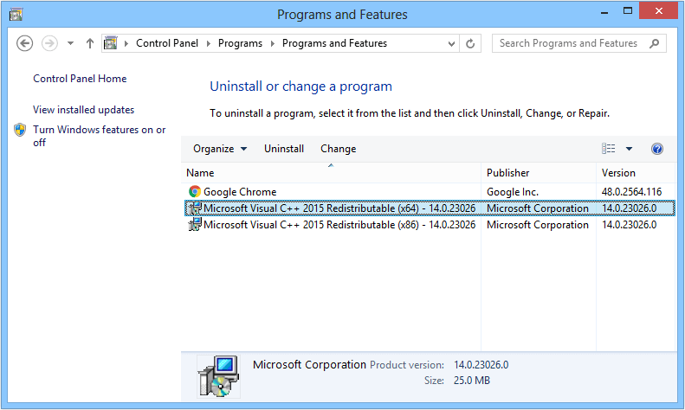Click the x64 Redistributable installer icon
This screenshot has width=685, height=410.
(195, 208)
